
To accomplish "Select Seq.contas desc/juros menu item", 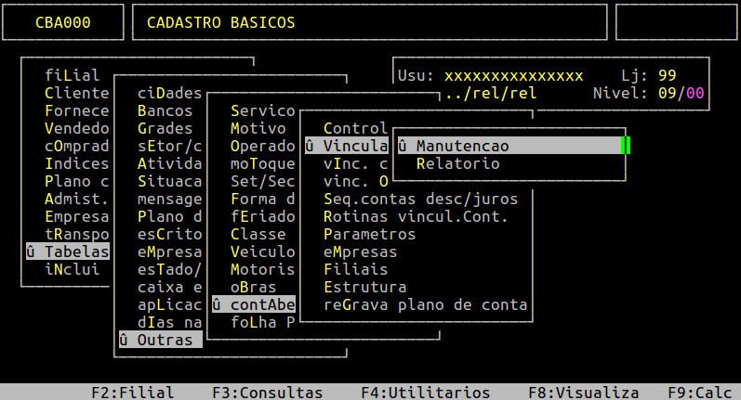I will point(420,199).
